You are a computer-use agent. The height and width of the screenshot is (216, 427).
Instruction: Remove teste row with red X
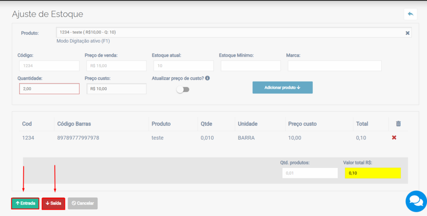point(394,137)
